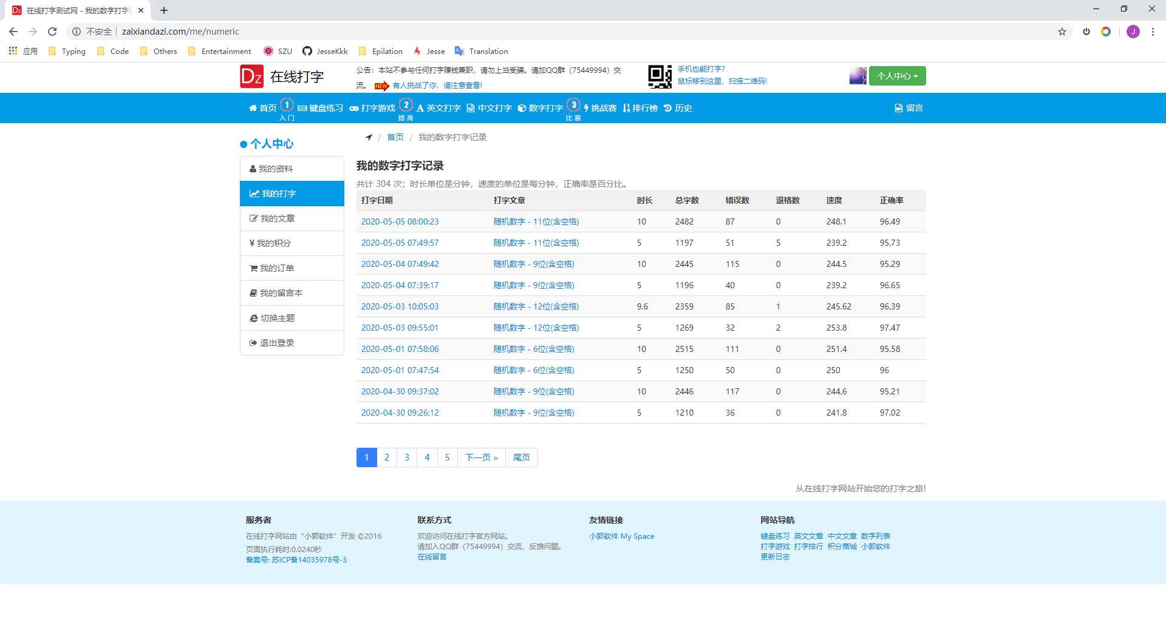Click the Dz 在线打字 site logo
Image resolution: width=1166 pixels, height=631 pixels.
pos(282,76)
